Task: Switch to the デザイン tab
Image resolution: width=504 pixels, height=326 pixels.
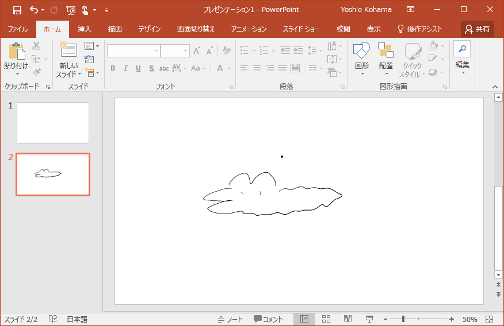Action: (x=150, y=29)
